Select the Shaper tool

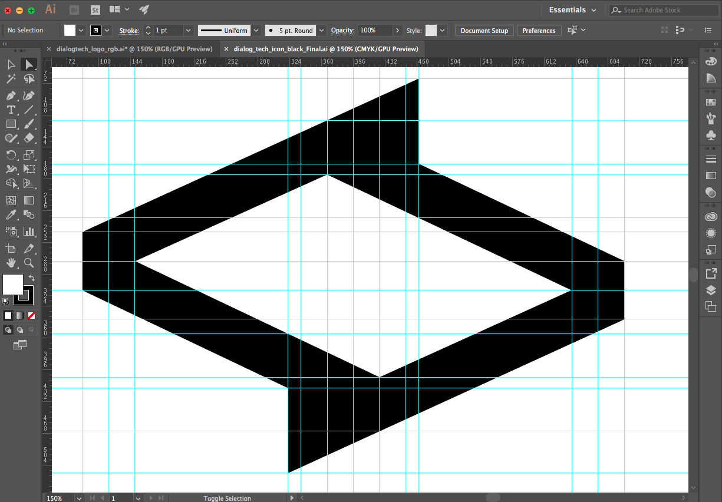(x=11, y=138)
